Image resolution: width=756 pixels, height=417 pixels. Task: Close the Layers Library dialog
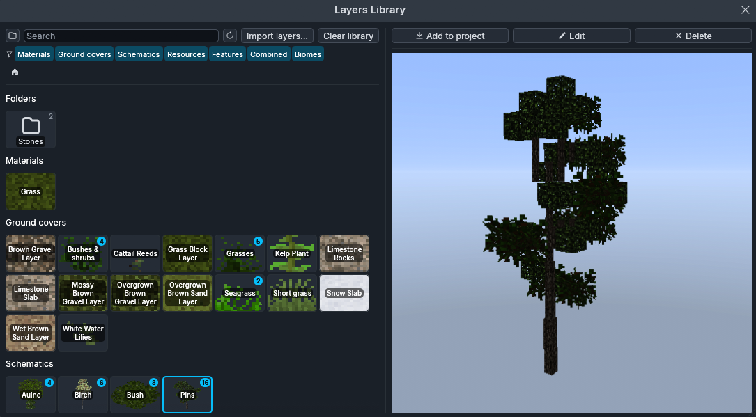point(745,10)
